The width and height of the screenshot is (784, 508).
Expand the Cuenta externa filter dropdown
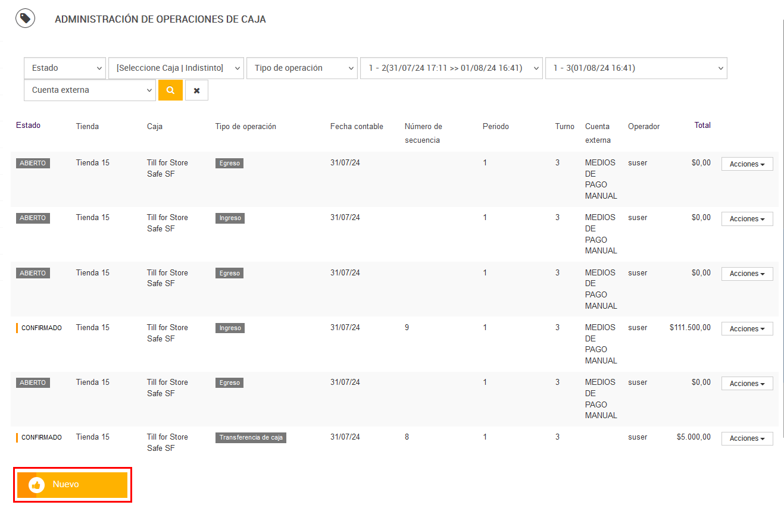tap(90, 90)
